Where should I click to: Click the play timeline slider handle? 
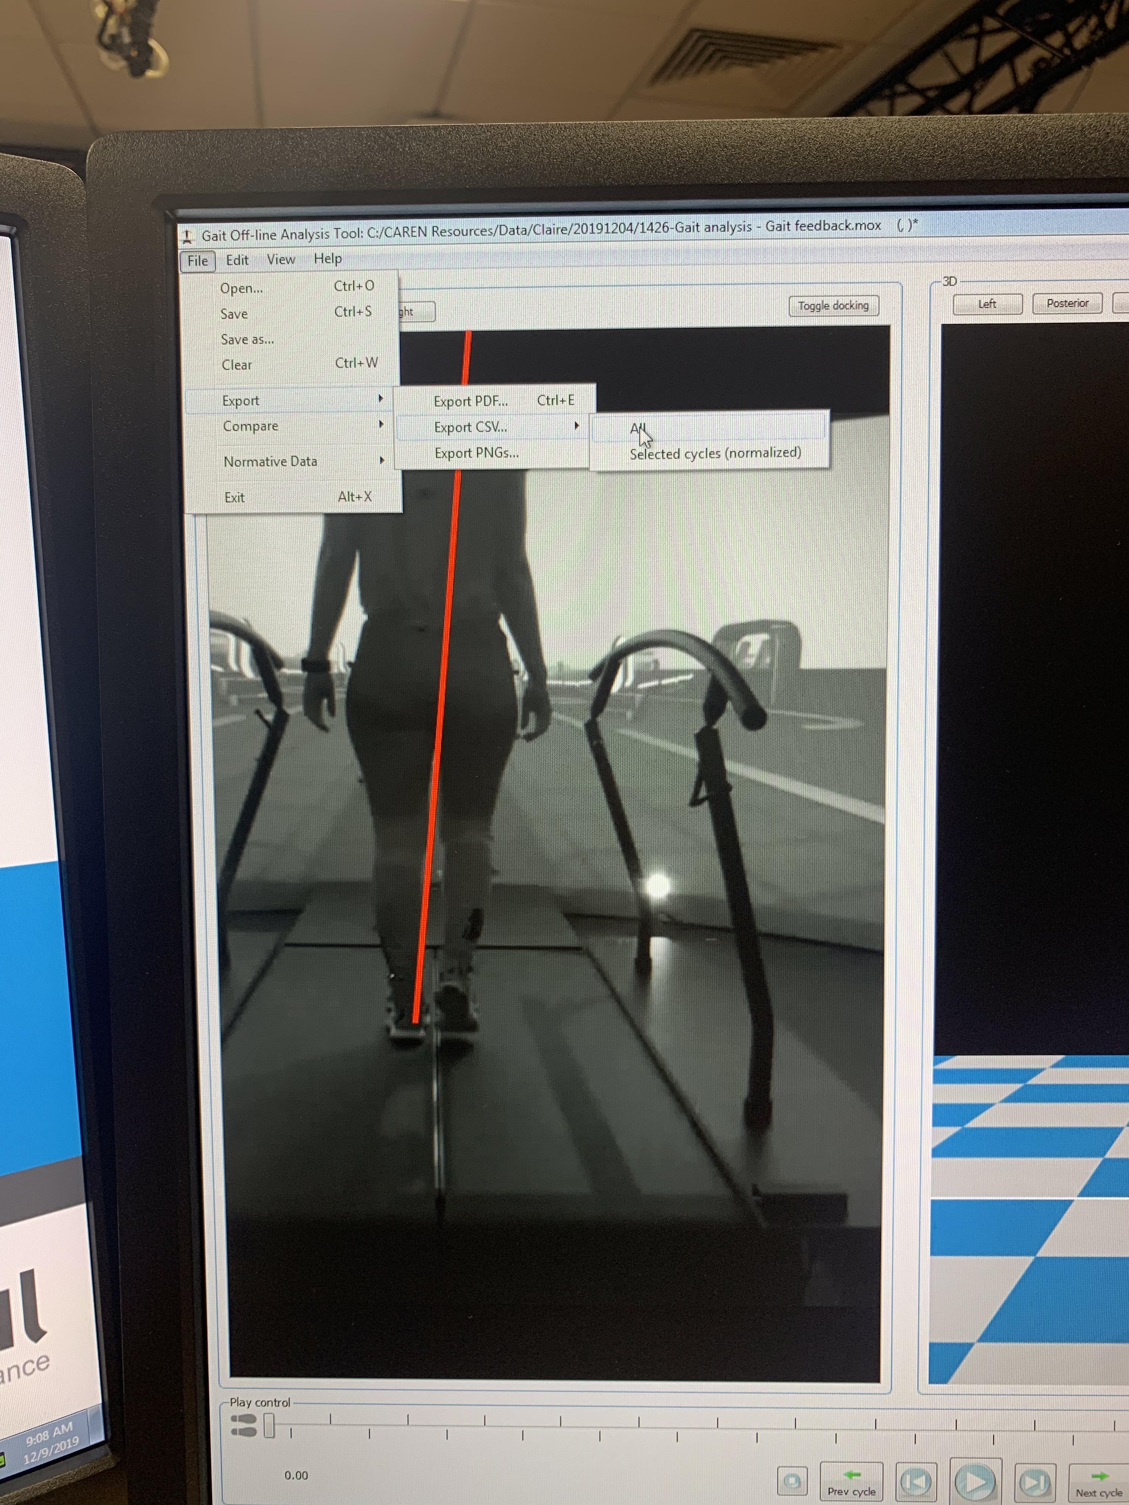click(270, 1425)
